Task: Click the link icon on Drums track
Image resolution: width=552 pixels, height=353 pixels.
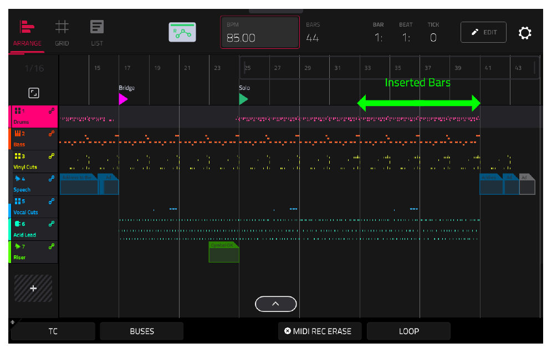Action: (52, 111)
